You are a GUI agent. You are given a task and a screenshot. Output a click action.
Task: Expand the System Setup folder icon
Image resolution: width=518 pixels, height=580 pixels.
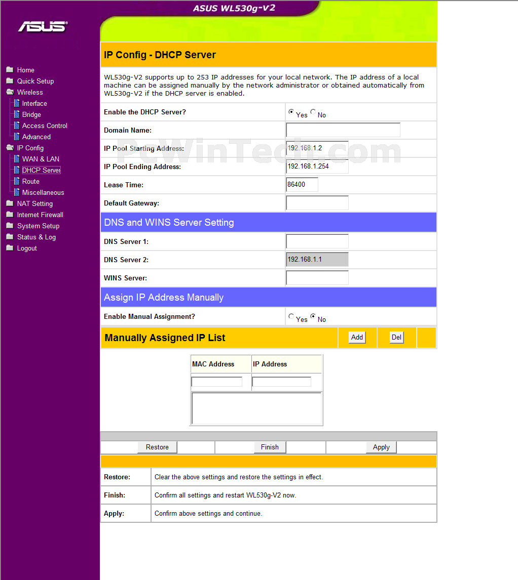pos(10,225)
